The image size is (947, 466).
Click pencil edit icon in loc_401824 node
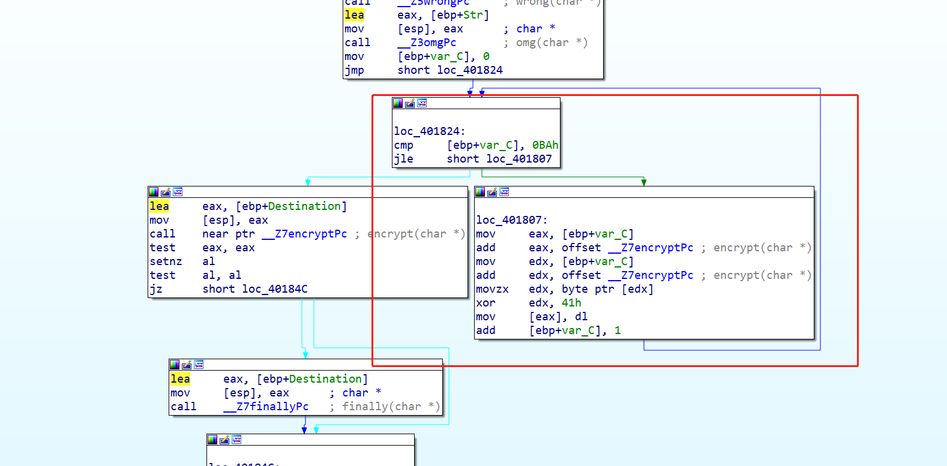tap(410, 103)
